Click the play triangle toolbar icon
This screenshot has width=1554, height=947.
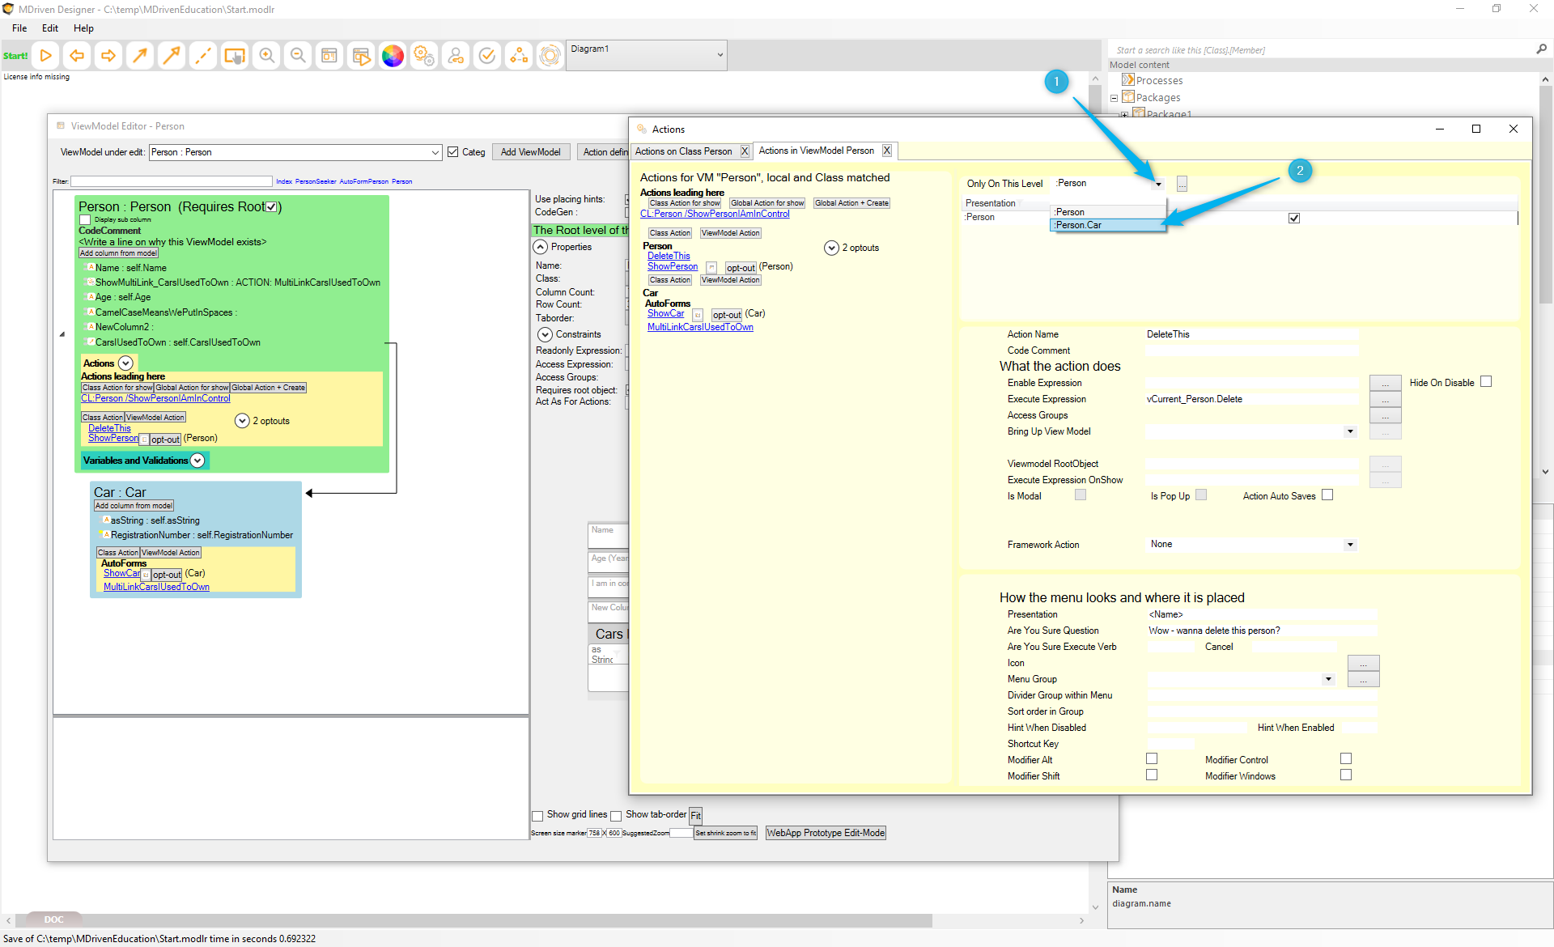click(46, 56)
